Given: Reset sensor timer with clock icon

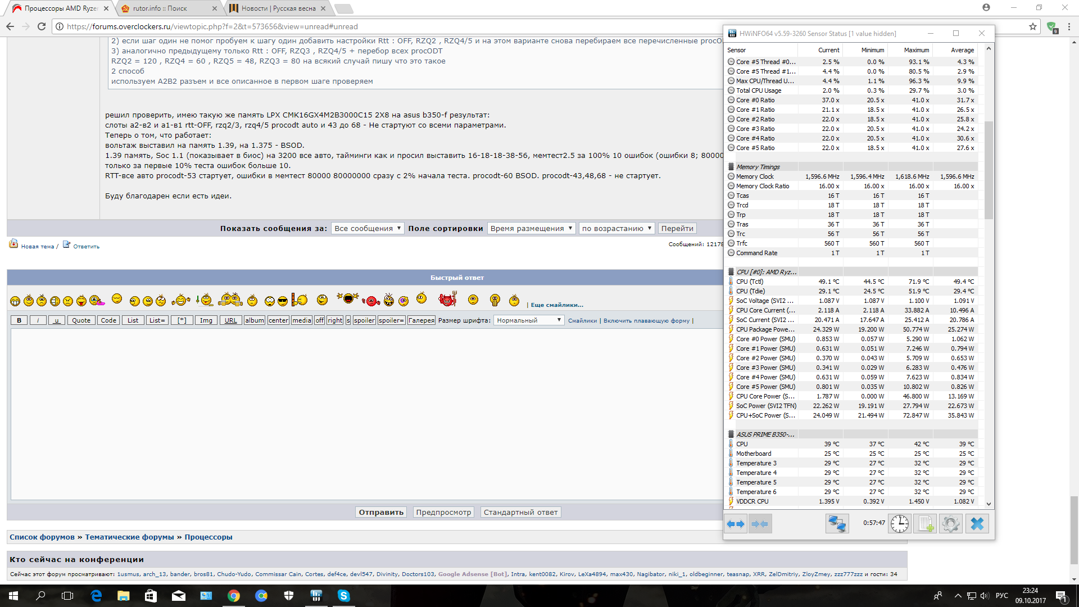Looking at the screenshot, I should (x=899, y=524).
